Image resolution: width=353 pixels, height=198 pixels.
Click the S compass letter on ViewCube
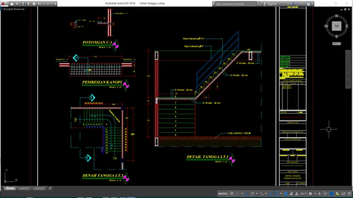tap(336, 36)
